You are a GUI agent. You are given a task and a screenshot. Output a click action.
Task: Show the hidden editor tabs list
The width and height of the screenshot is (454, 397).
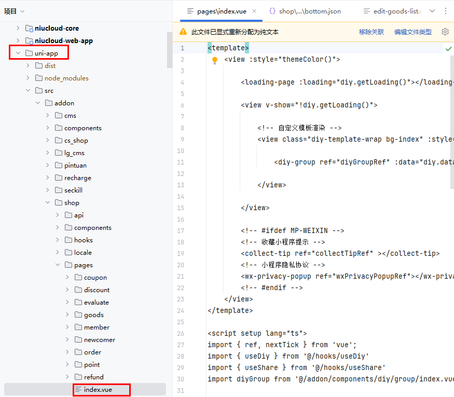[432, 11]
